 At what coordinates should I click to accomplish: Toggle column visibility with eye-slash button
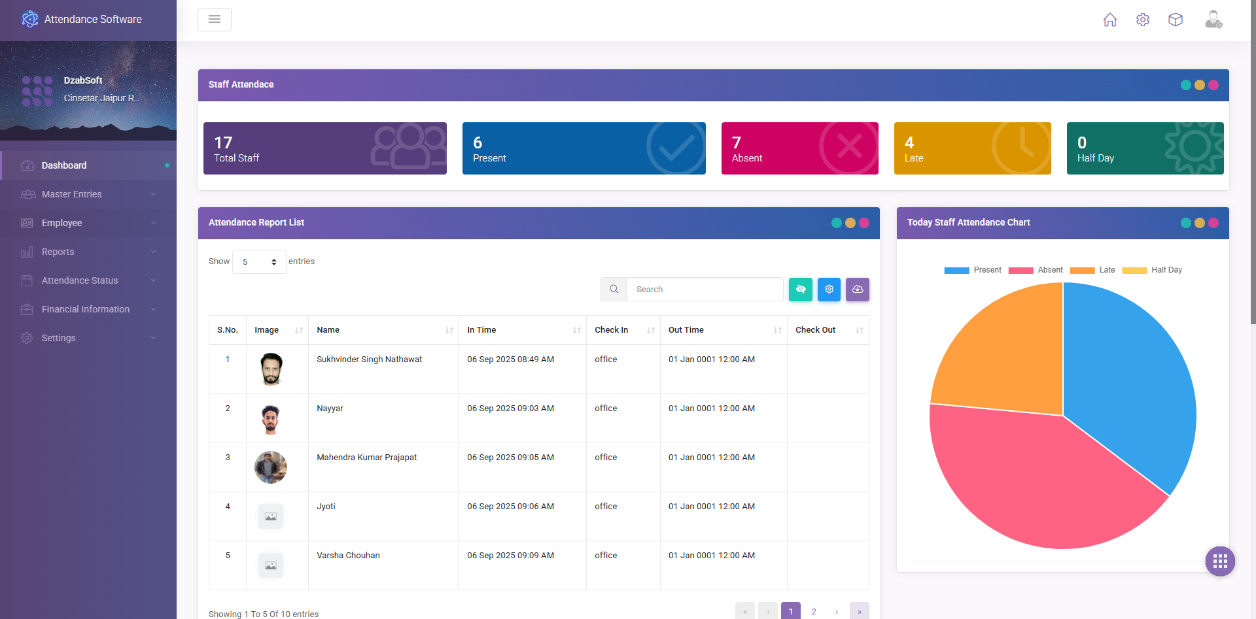click(800, 290)
